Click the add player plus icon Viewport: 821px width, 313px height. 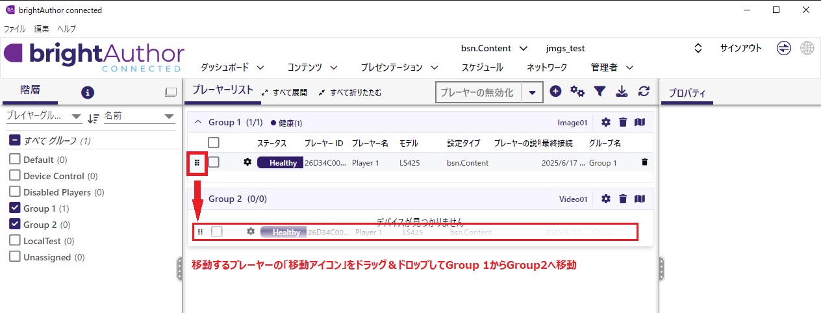pyautogui.click(x=555, y=92)
